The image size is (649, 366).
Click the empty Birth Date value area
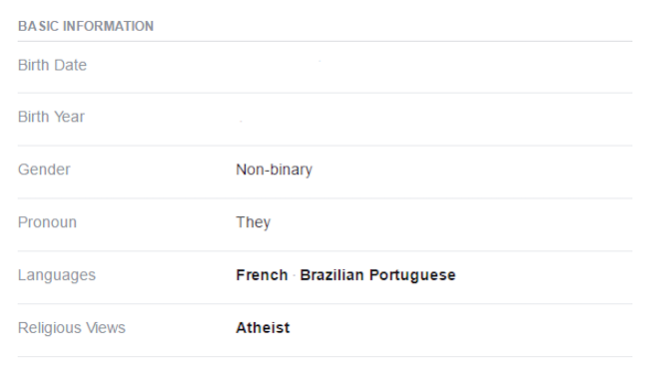(x=433, y=67)
